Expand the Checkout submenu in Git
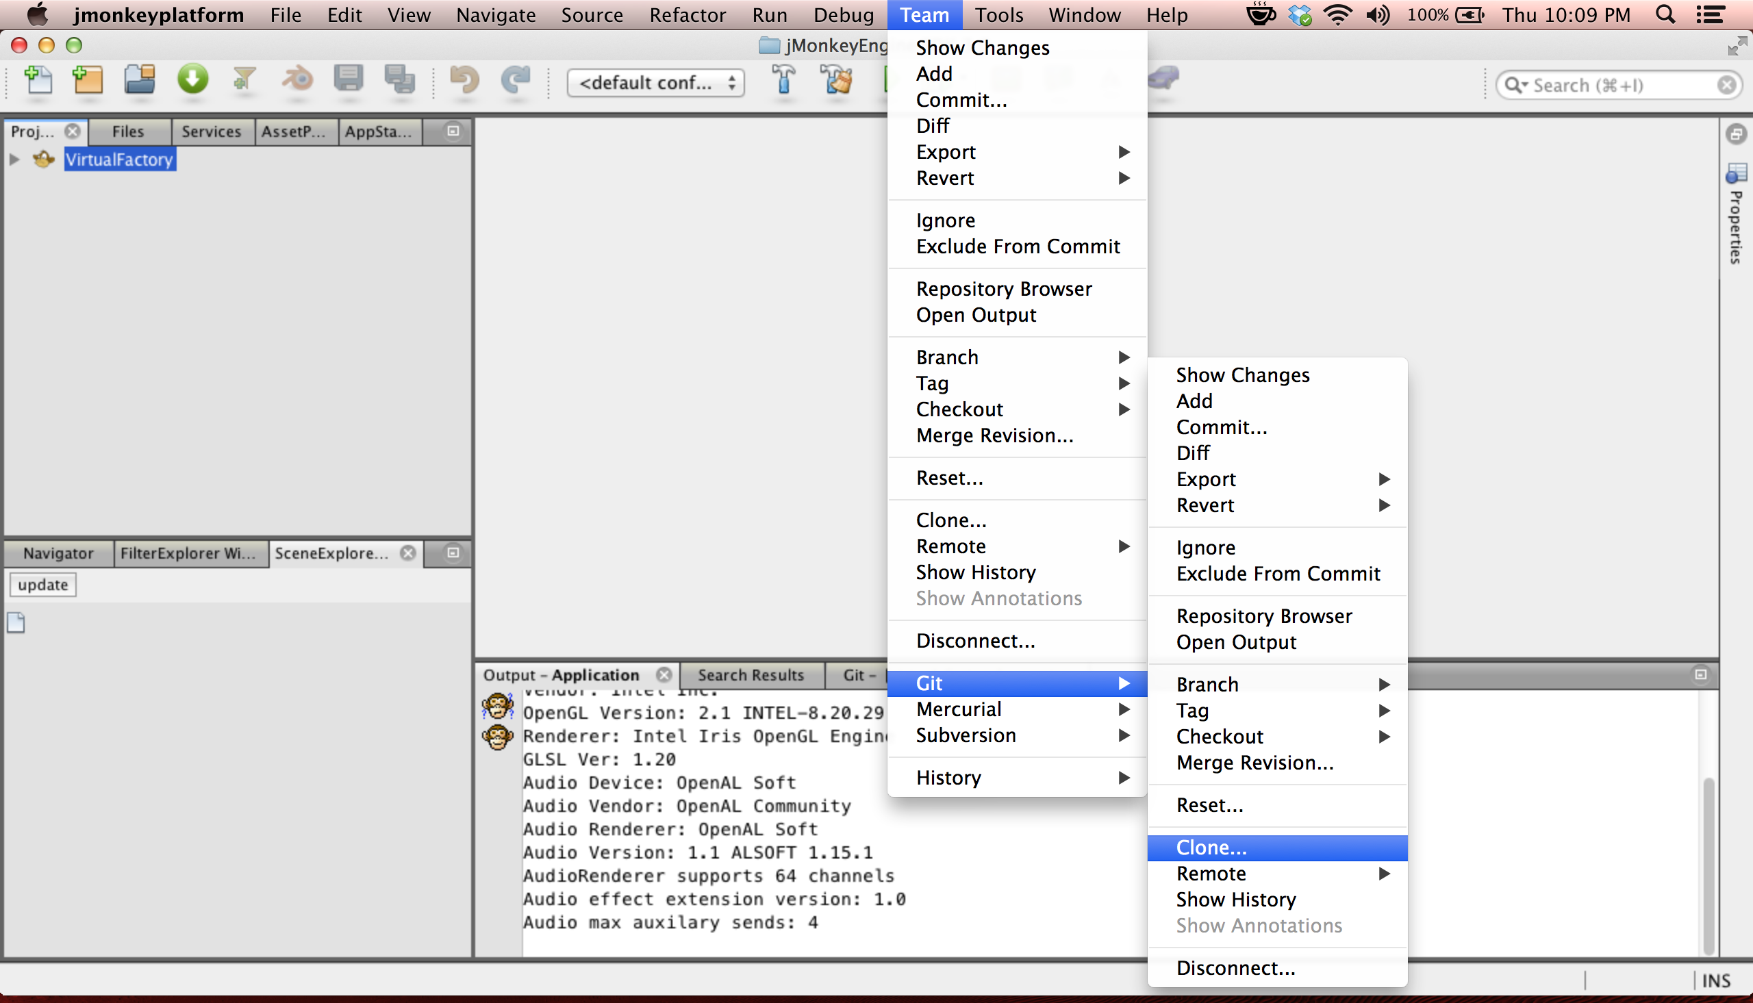The image size is (1753, 1003). (1220, 736)
